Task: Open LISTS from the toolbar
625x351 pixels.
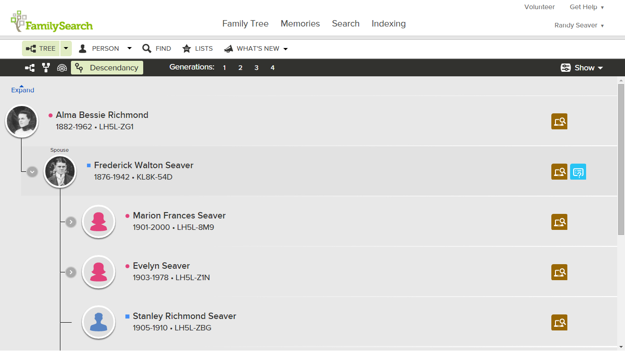Action: coord(198,48)
